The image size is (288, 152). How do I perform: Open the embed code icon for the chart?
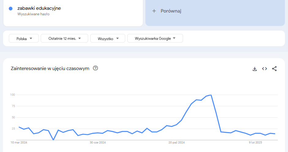(x=264, y=69)
